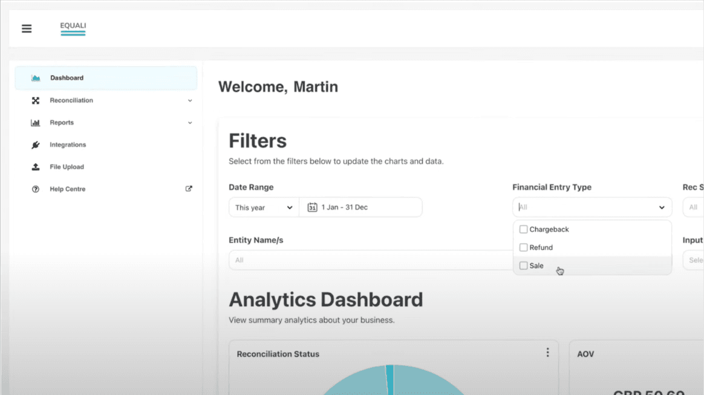Select Reports in the sidebar
This screenshot has width=704, height=395.
pyautogui.click(x=106, y=123)
